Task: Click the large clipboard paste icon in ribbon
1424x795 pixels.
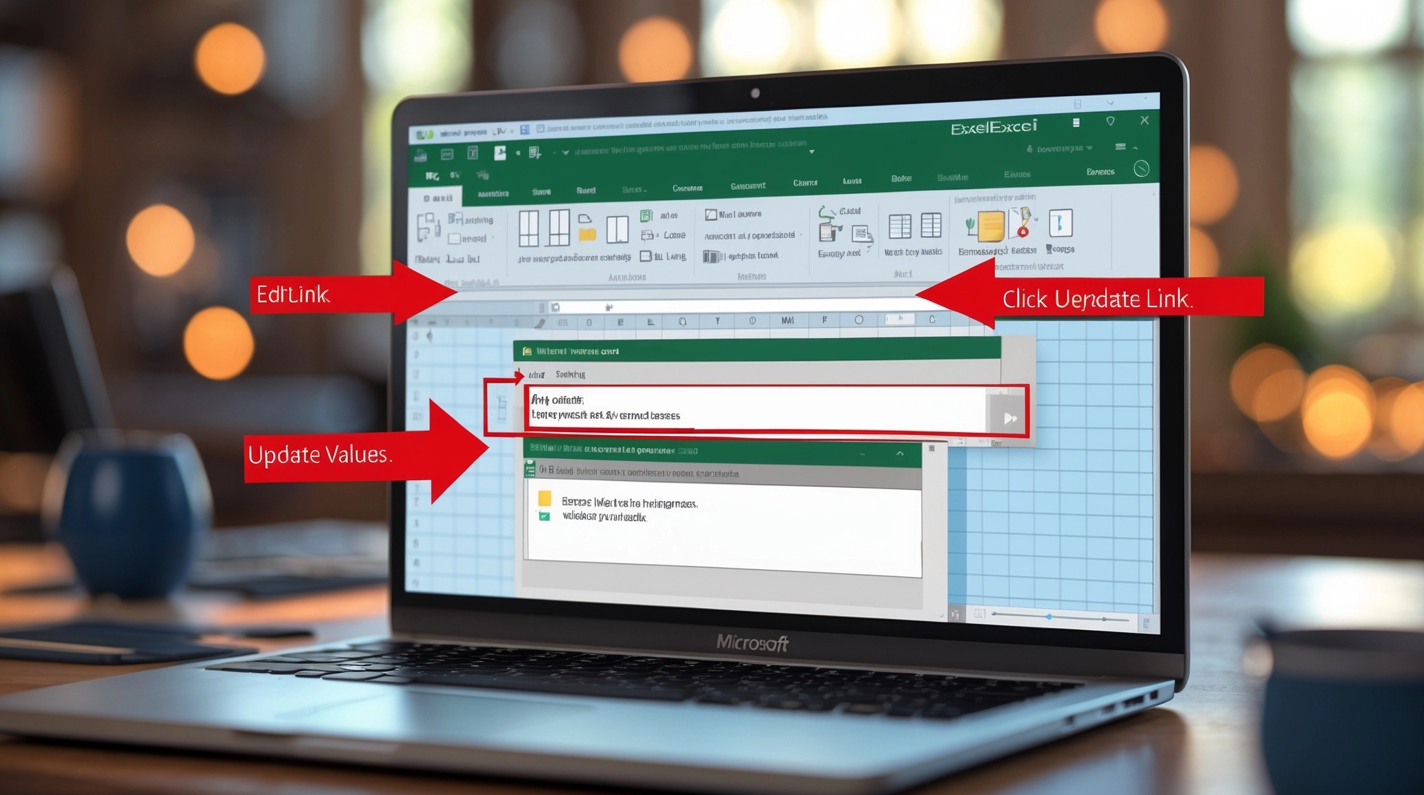Action: click(428, 227)
